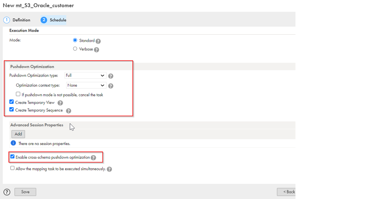Expand the Optimization context type dropdown

(x=86, y=85)
